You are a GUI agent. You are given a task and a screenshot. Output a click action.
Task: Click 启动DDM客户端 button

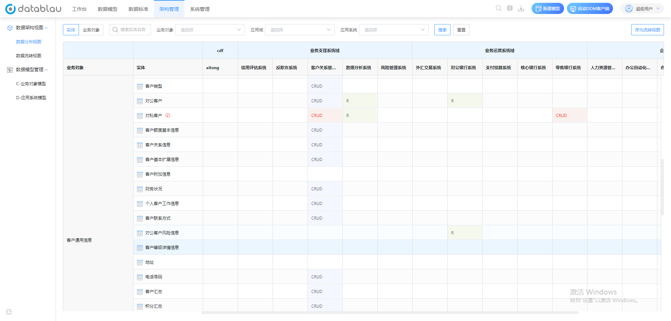(x=590, y=8)
